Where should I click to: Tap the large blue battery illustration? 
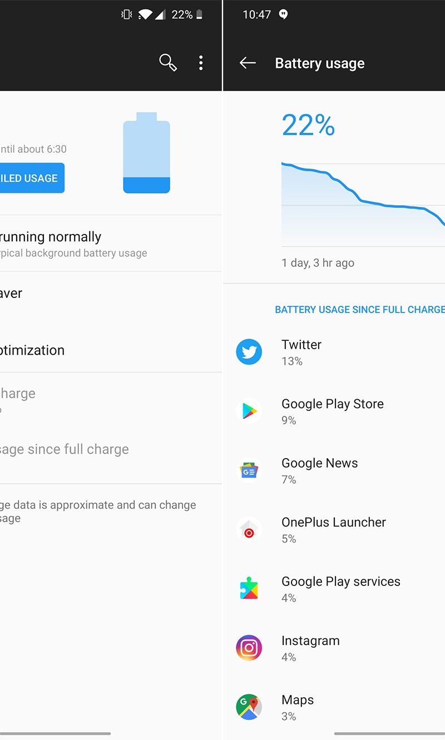(146, 152)
